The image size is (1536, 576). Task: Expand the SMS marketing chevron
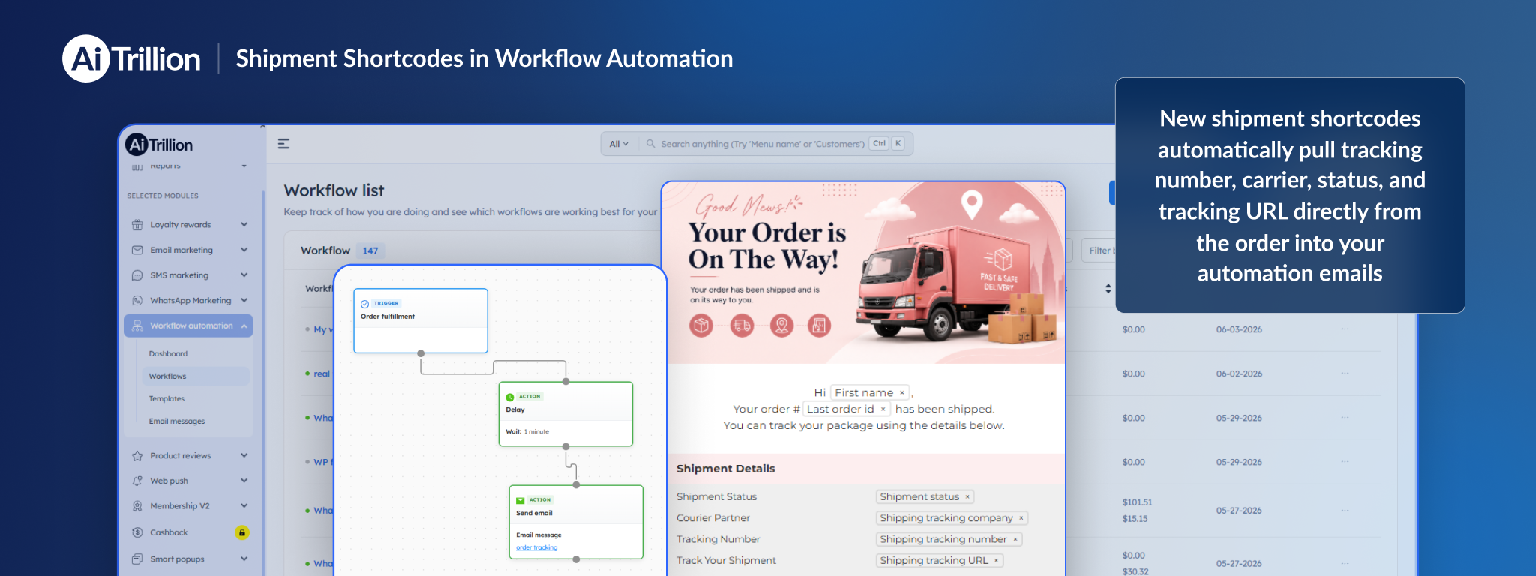(244, 275)
